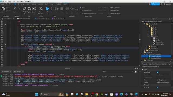Viewport: 173px width, 97px height.
Task: Click the Step Out debugger icon
Action: pos(76,9)
